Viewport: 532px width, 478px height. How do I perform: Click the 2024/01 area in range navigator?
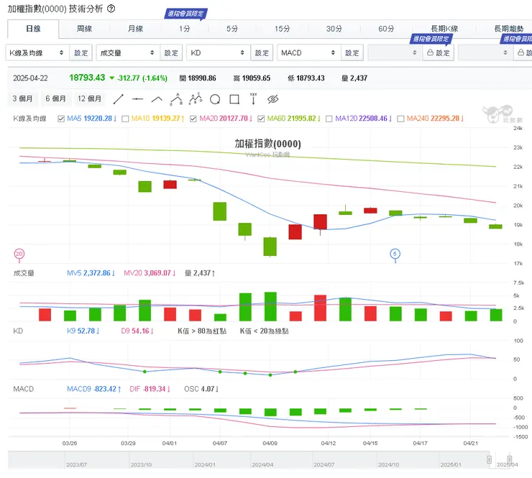(205, 464)
